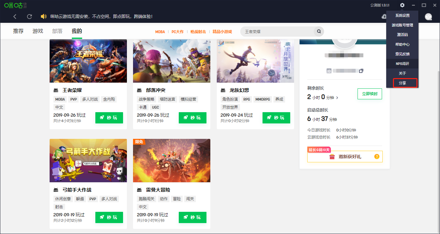The height and width of the screenshot is (234, 440).
Task: Open 帮助中心 menu item
Action: point(402,44)
